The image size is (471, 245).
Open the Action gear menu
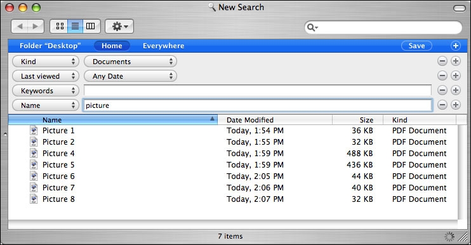point(119,27)
